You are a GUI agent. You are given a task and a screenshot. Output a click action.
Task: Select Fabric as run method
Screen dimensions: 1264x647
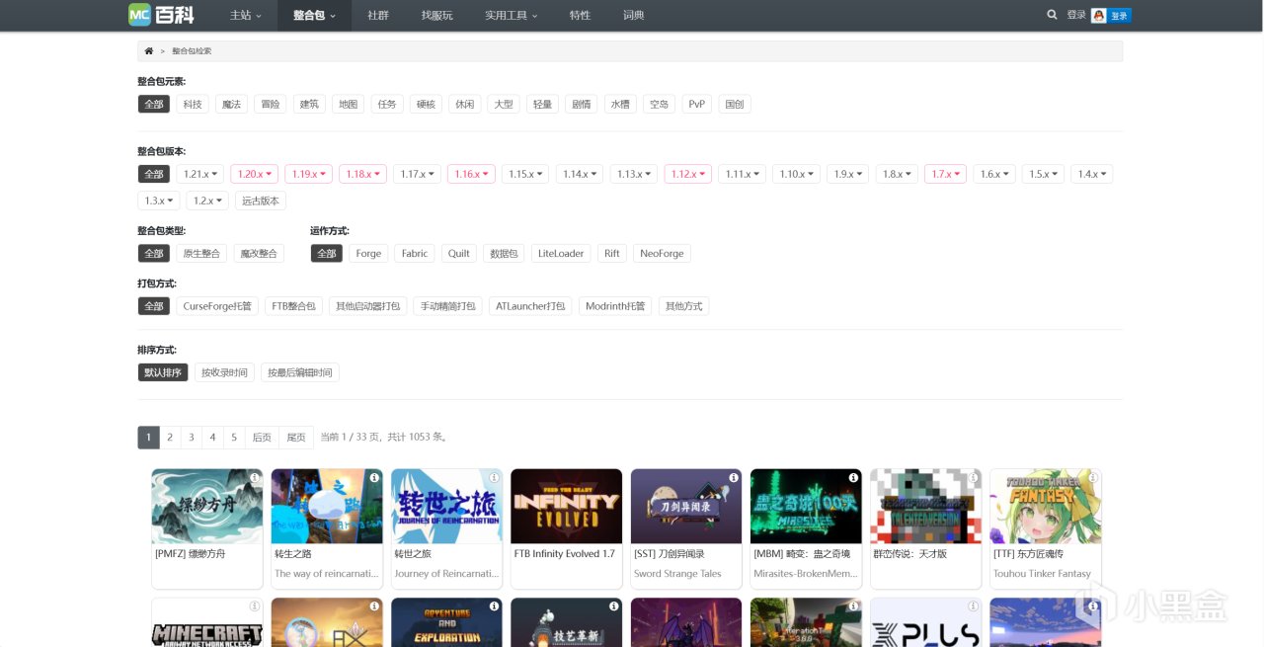click(415, 254)
